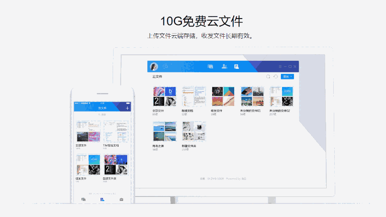Tap the cloud files tab icon in phone bottom bar
386x217 pixels.
(x=103, y=199)
